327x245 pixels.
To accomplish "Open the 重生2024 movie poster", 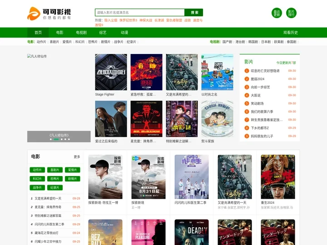I will [x=278, y=176].
